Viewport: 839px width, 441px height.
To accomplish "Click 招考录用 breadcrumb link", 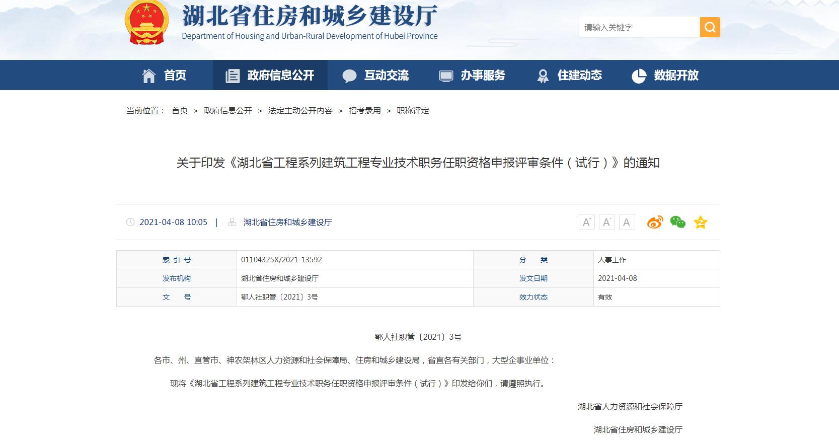I will point(364,111).
